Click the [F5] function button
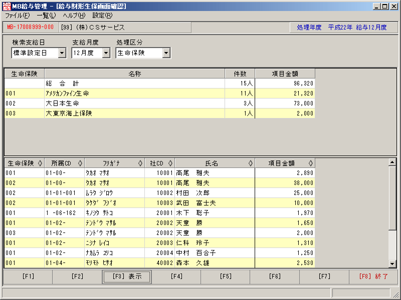This screenshot has height=300, width=401. [226, 277]
